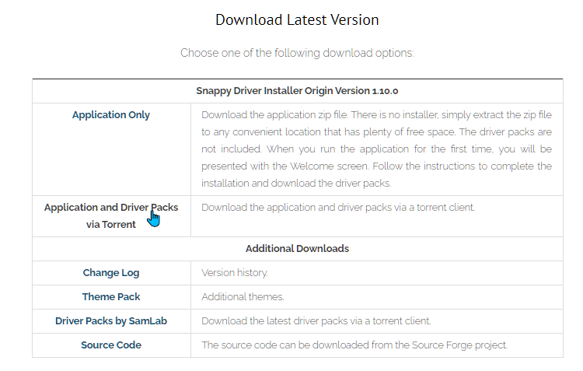Open the Source Code link

(x=111, y=345)
